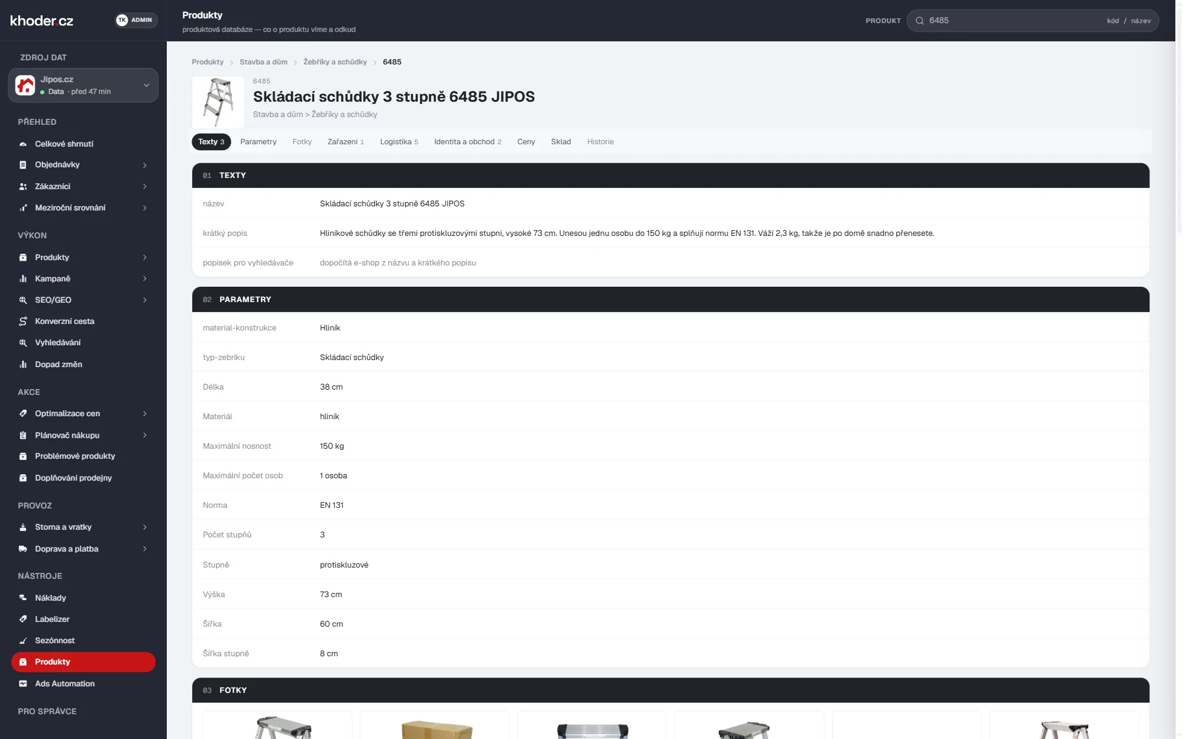Open Jipos.cz data source dropdown
Screen dimensions: 1183x739
[83, 85]
